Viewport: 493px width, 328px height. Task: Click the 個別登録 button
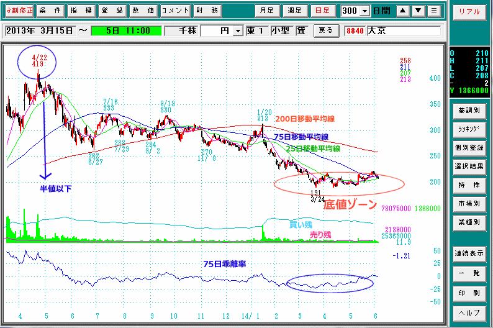click(469, 147)
